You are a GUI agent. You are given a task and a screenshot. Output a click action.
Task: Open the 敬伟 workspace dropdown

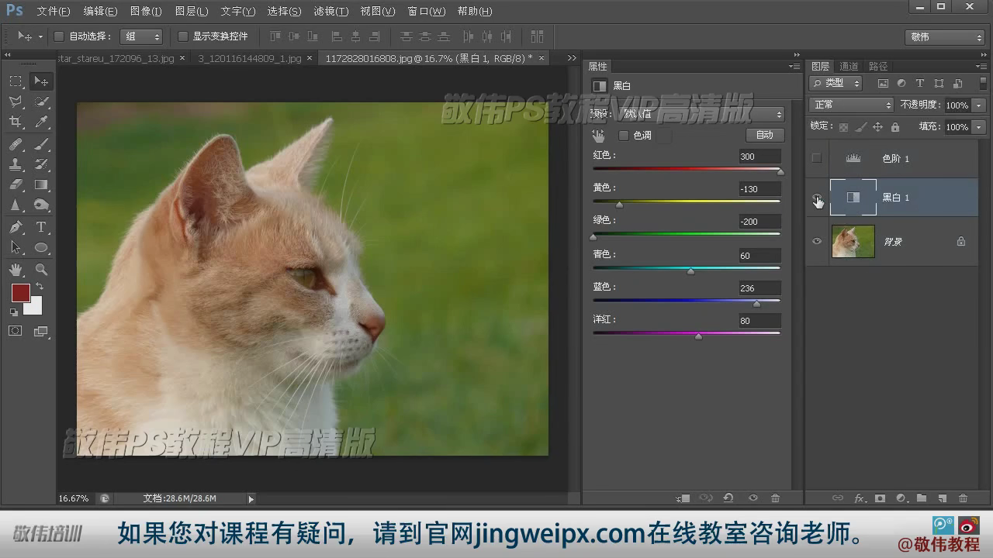944,36
